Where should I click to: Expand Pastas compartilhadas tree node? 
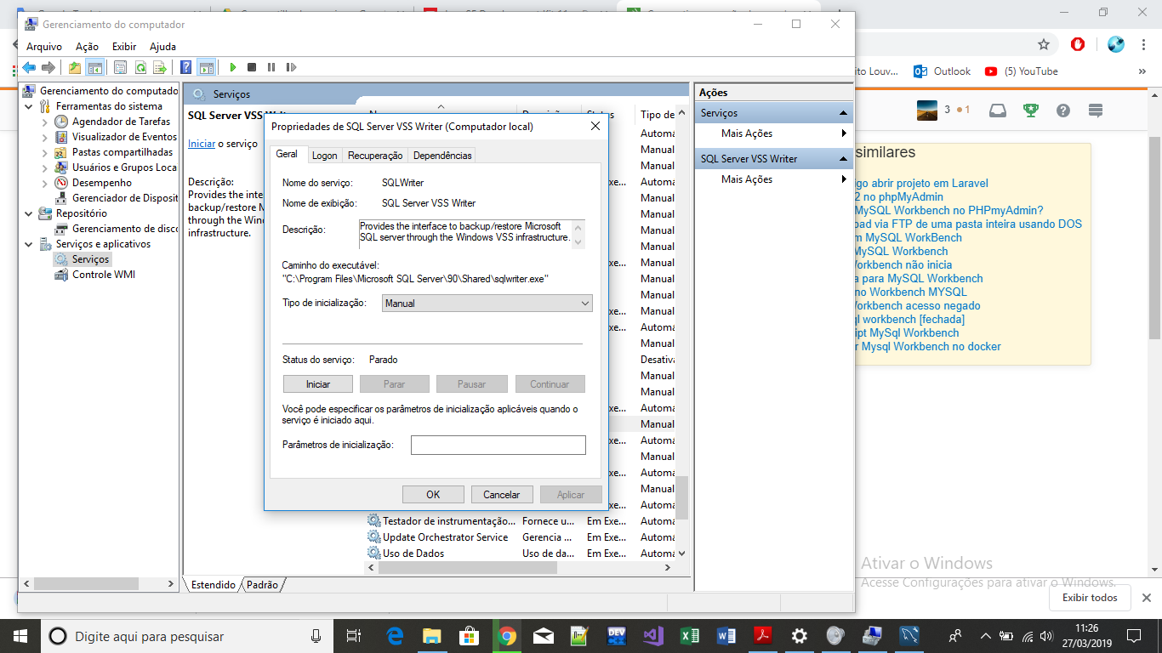tap(45, 152)
